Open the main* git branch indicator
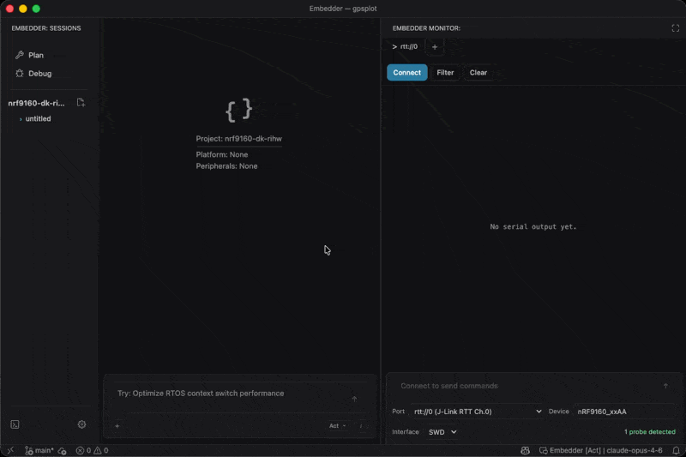 (x=39, y=450)
